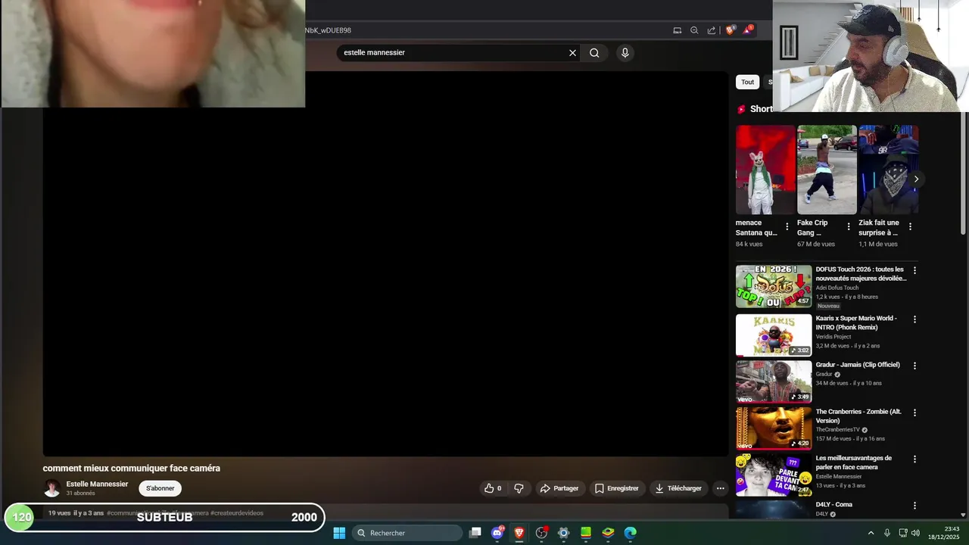This screenshot has height=545, width=969.
Task: Open Brave Rewards triangle icon
Action: (748, 30)
